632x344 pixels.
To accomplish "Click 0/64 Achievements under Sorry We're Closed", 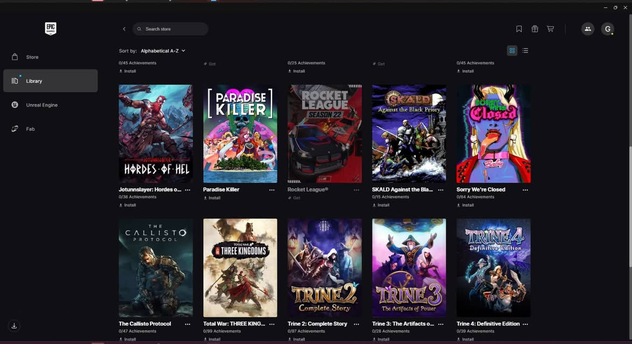I will [x=475, y=197].
